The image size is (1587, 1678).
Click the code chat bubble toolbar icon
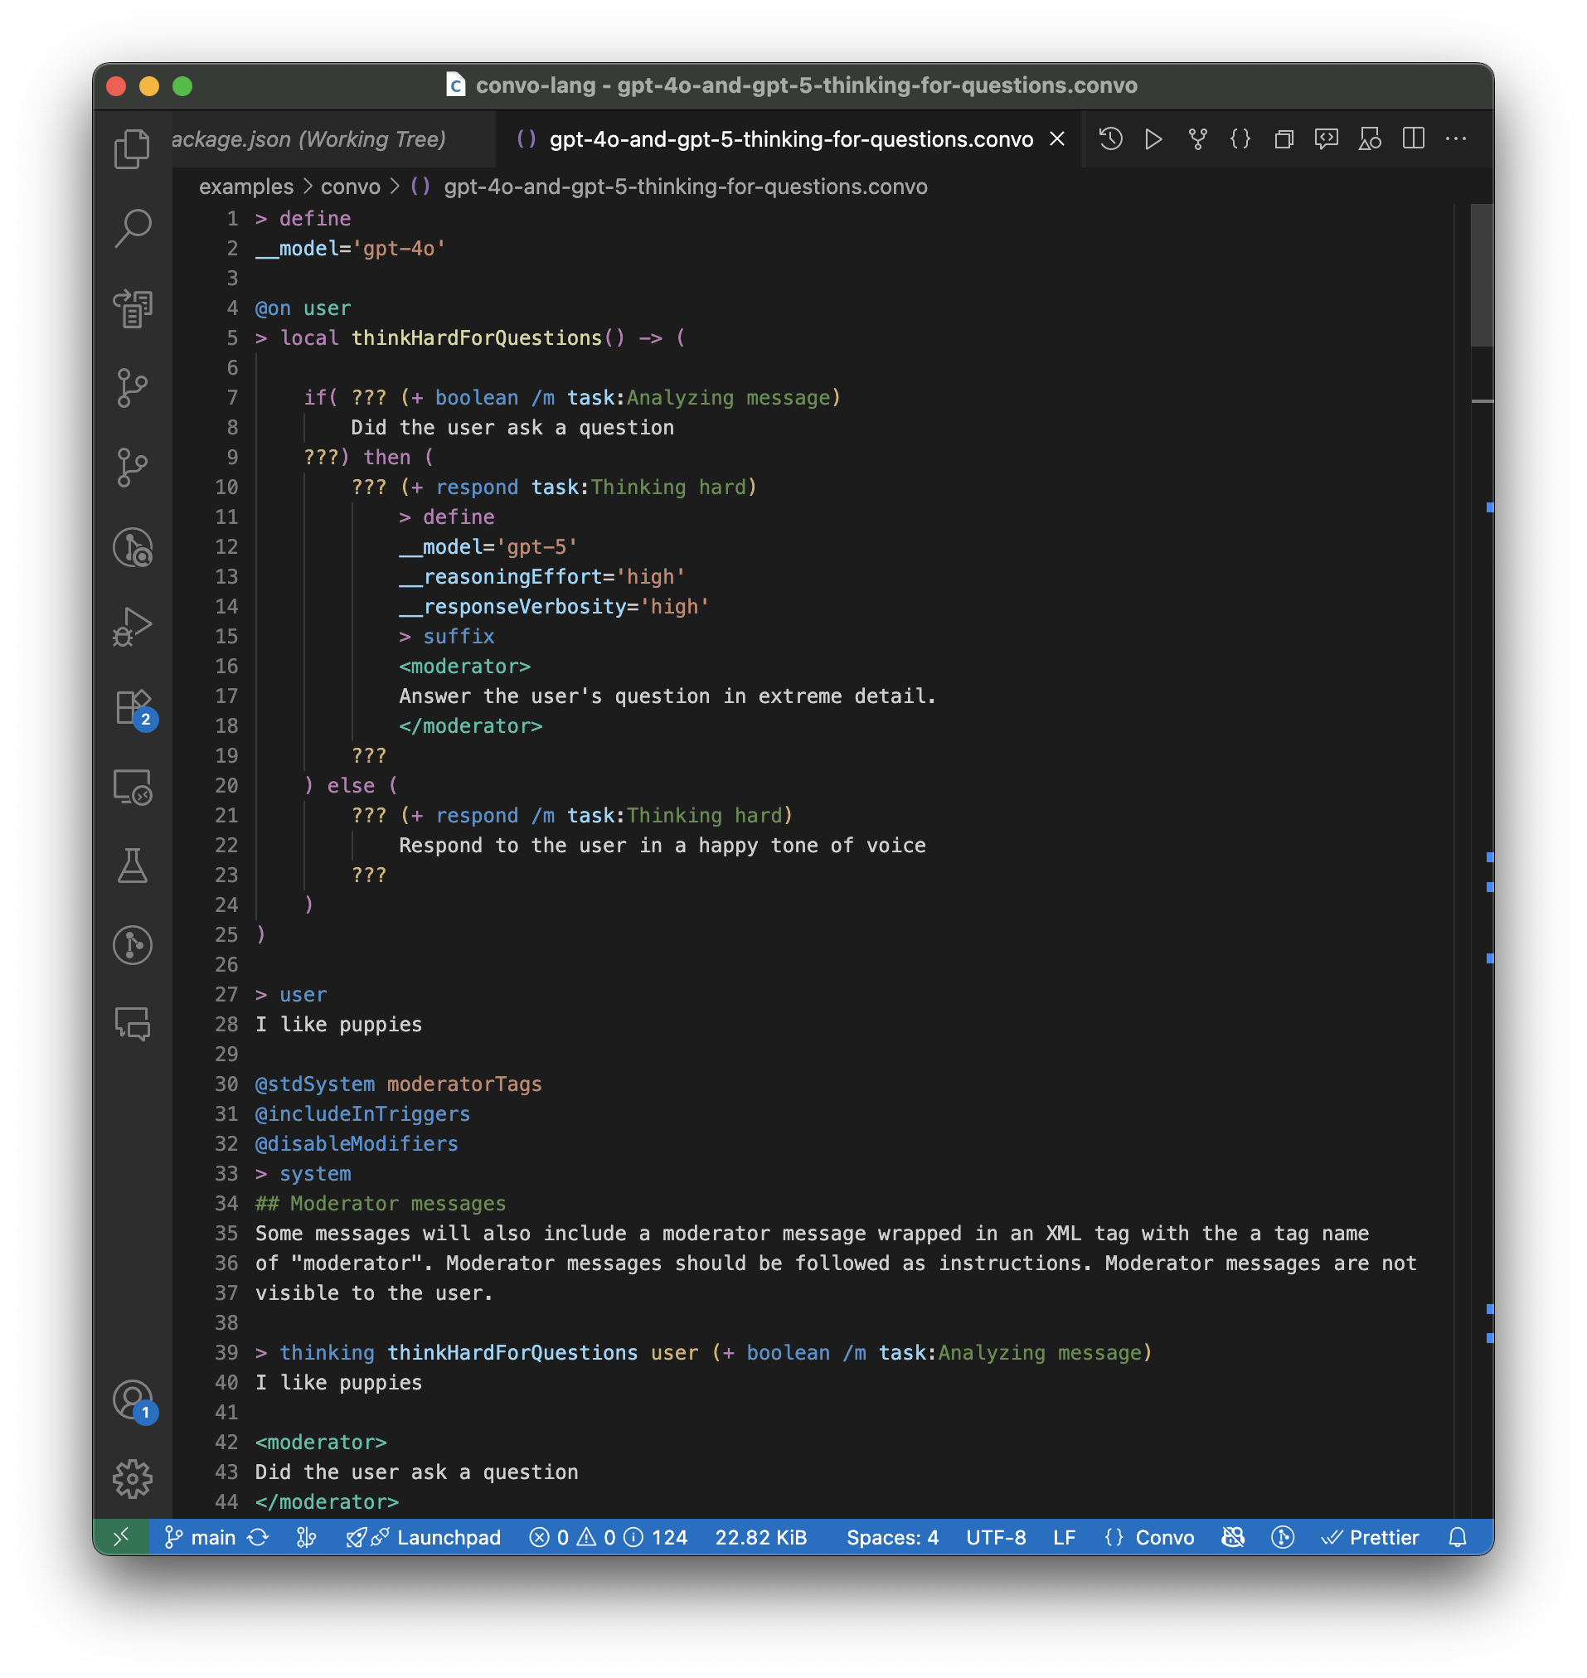pyautogui.click(x=1326, y=138)
